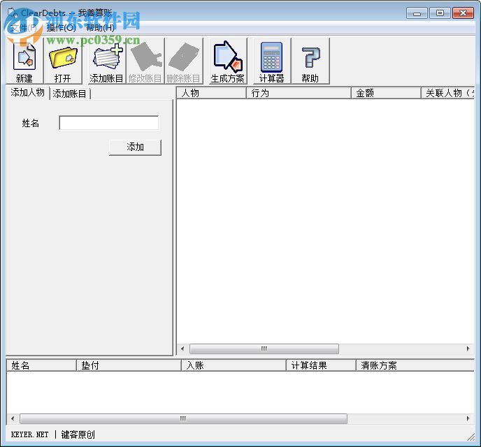This screenshot has height=447, width=481.
Task: Close the ClearDebts window
Action: coord(463,13)
